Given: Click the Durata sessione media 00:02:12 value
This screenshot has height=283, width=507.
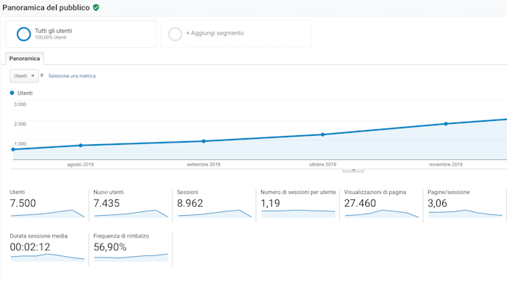Looking at the screenshot, I should [x=30, y=247].
